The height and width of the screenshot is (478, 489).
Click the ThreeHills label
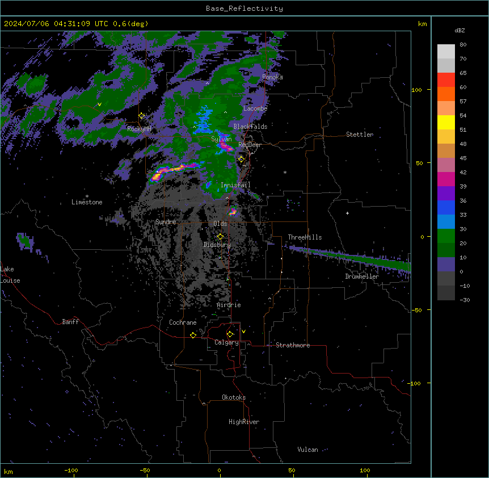(x=305, y=237)
